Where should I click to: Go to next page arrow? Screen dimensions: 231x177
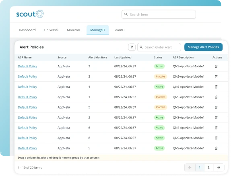(219, 167)
